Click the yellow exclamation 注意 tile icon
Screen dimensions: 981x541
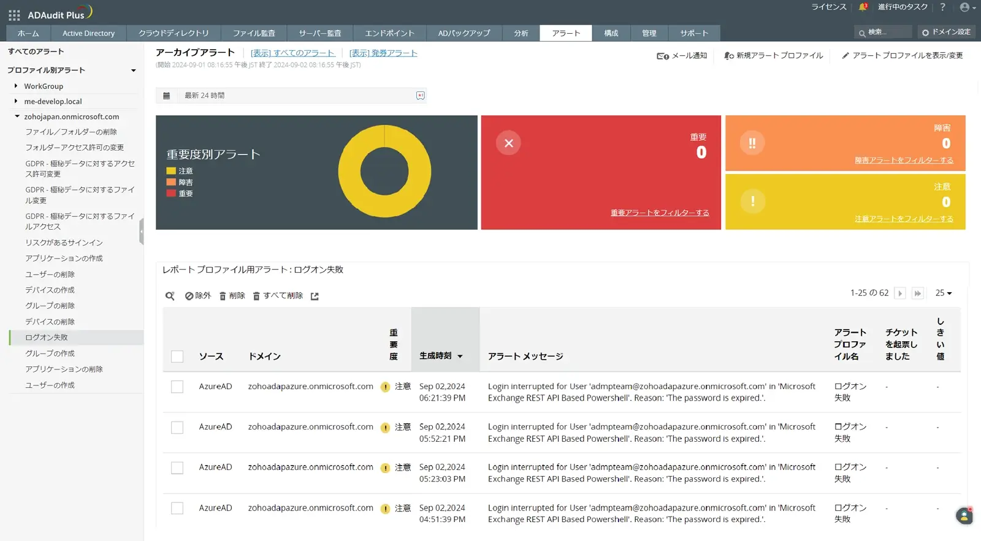click(752, 201)
